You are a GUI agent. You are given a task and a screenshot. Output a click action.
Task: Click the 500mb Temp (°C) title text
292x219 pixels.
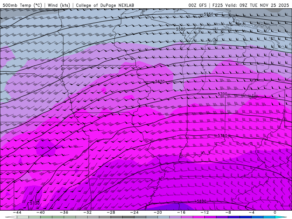[22, 5]
